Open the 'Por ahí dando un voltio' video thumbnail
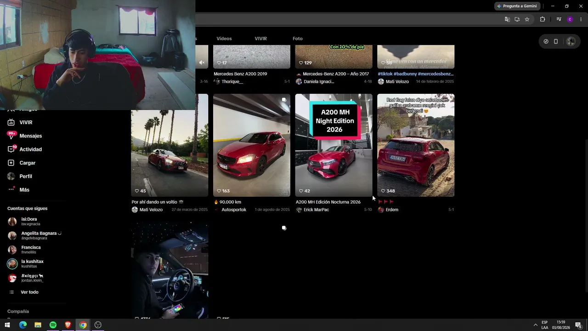588x331 pixels. tap(170, 145)
